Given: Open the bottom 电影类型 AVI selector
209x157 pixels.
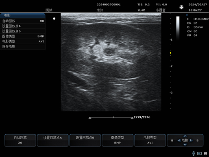Looking at the screenshot, I should 150,140.
